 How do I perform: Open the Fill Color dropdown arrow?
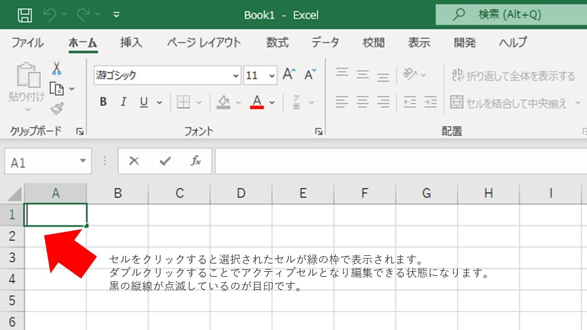click(x=238, y=103)
